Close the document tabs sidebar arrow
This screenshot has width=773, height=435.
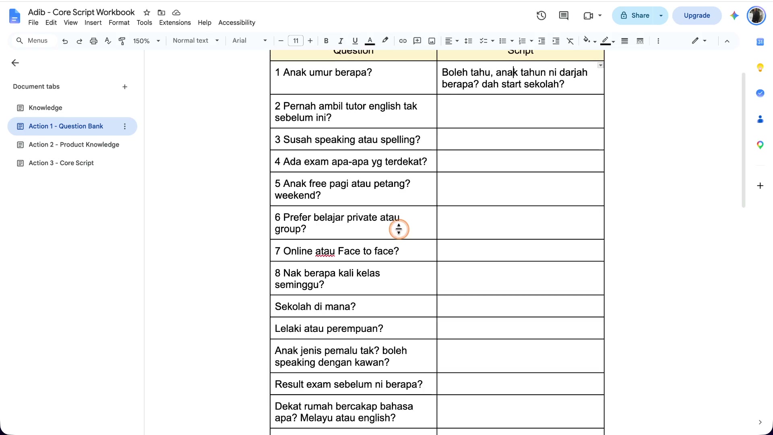[x=15, y=63]
